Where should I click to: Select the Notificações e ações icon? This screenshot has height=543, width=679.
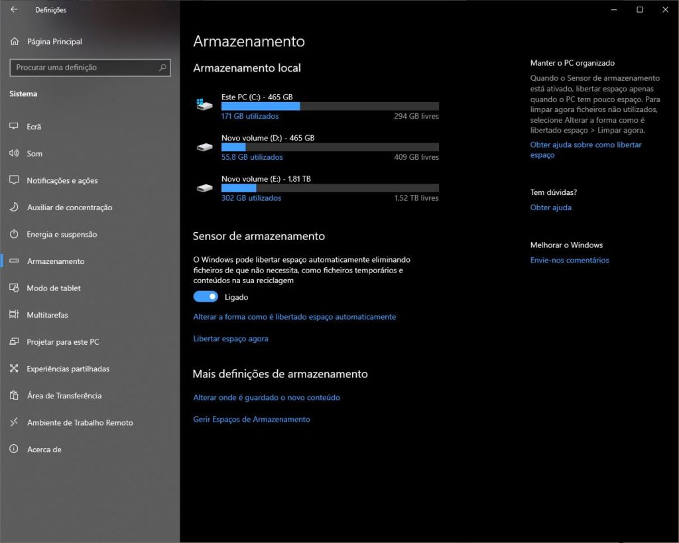(14, 180)
